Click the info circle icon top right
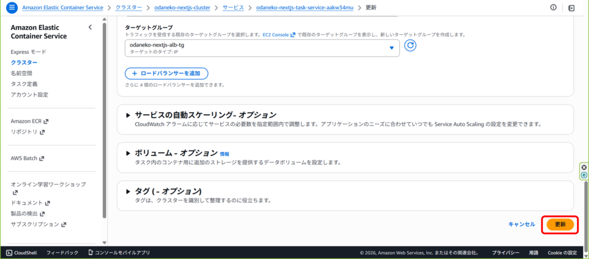589x259 pixels. [553, 8]
